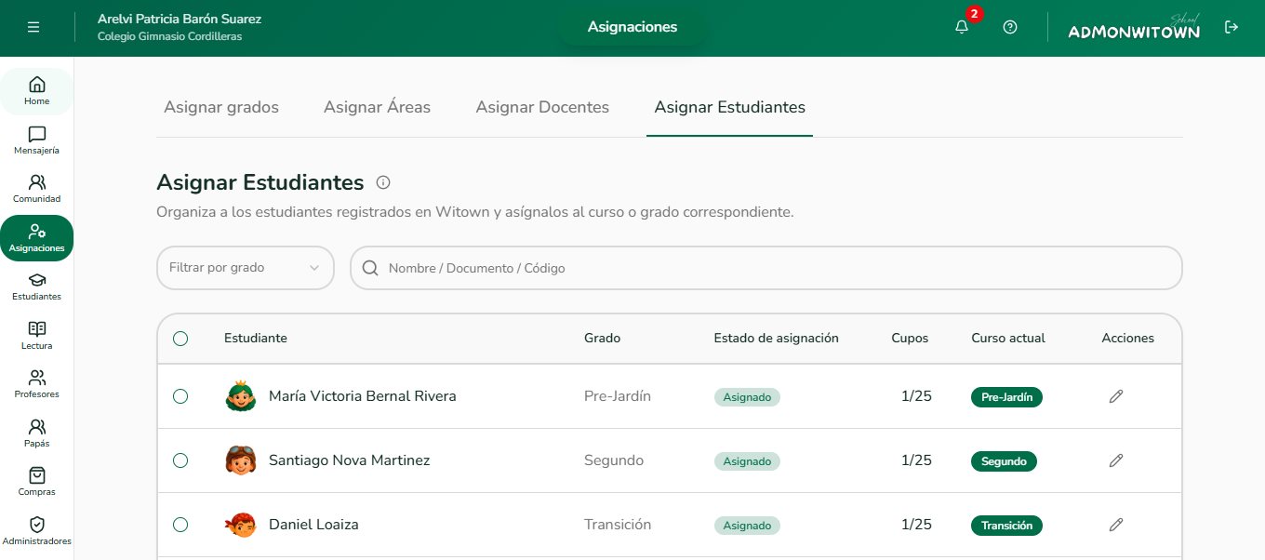Click Daniel Loaiza's avatar
This screenshot has width=1265, height=560.
[241, 525]
